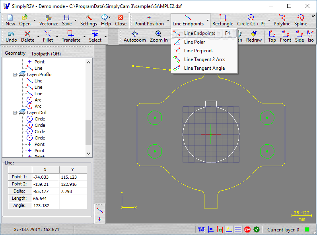Click the Undo button
The height and width of the screenshot is (235, 317).
11,36
